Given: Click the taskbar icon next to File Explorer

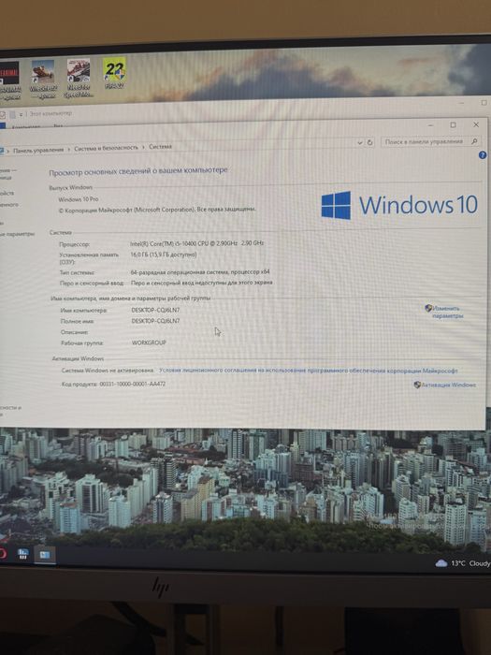Looking at the screenshot, I should pyautogui.click(x=22, y=554).
